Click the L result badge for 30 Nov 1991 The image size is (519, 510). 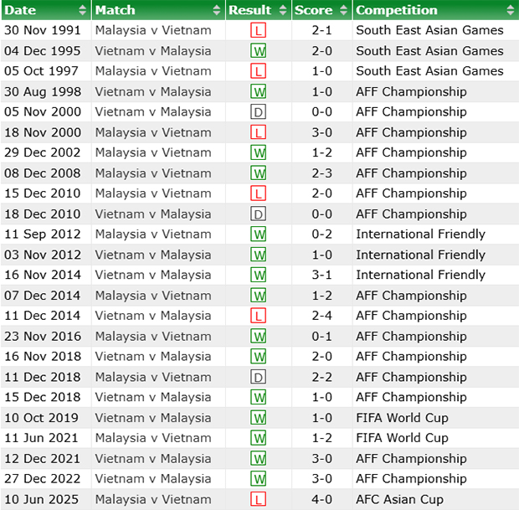click(x=258, y=30)
